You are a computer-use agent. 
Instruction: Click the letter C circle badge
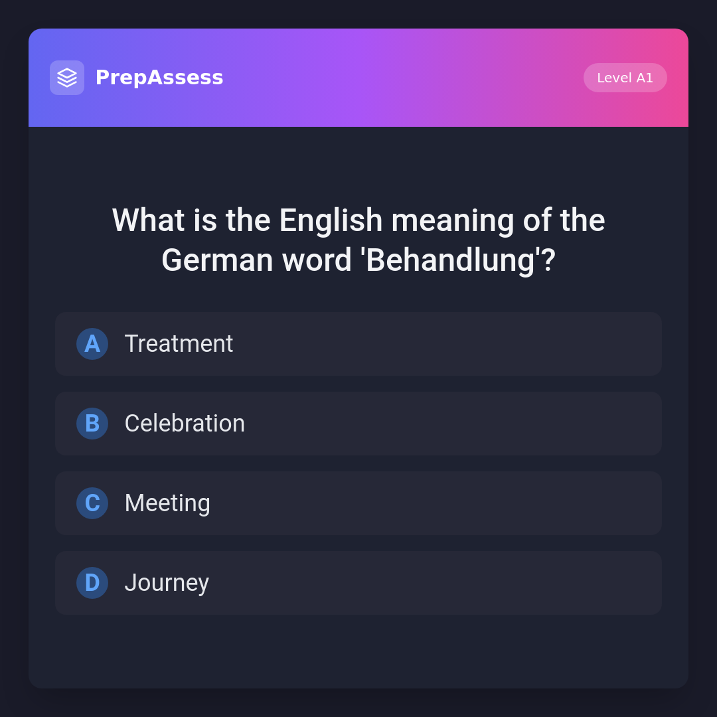(x=92, y=503)
